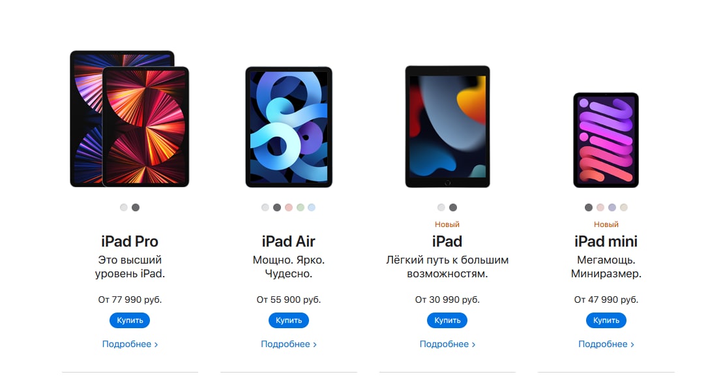Click the iPad Pro product image
The height and width of the screenshot is (383, 708).
tap(130, 119)
